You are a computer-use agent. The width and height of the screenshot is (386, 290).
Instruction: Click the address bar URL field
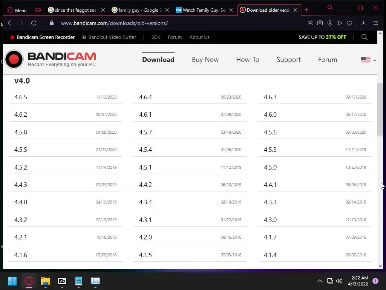(114, 23)
